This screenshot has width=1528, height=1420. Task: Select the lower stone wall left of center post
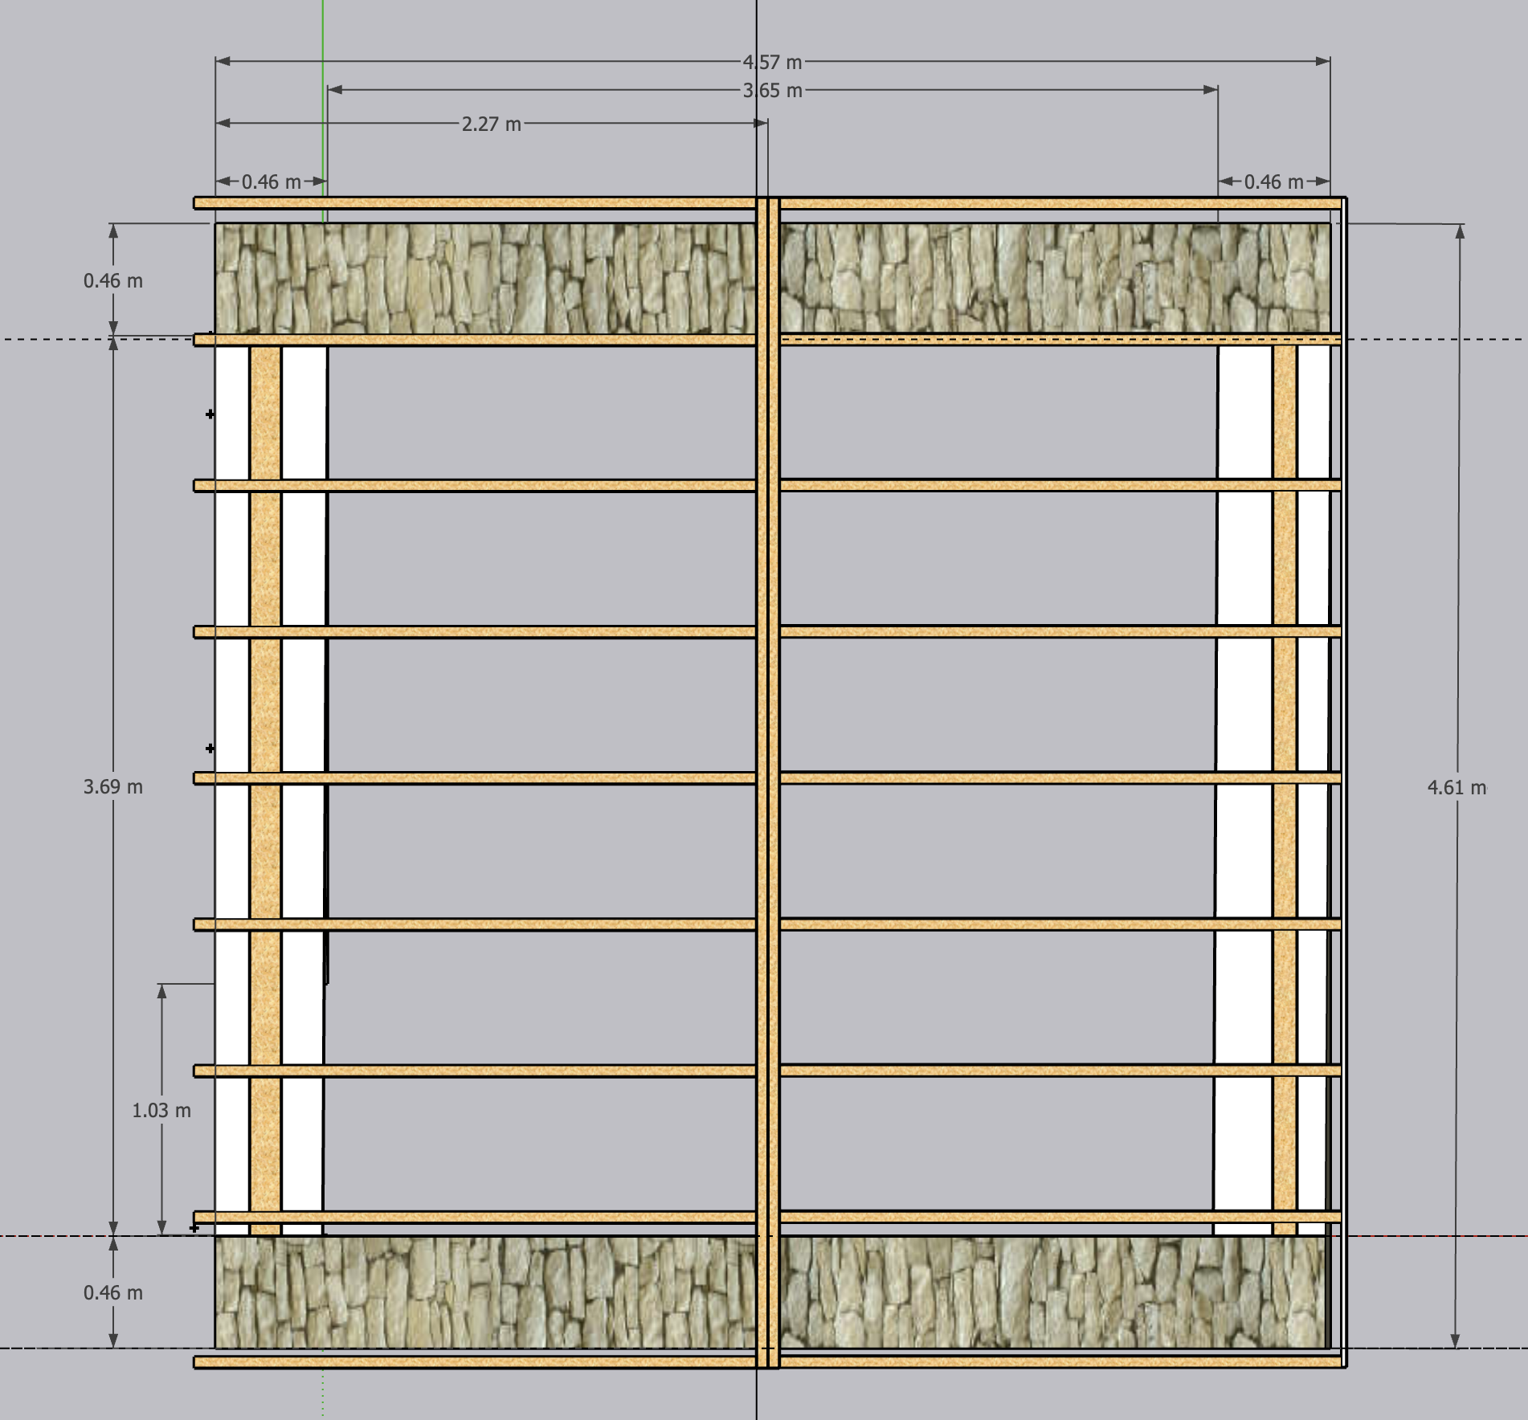pyautogui.click(x=485, y=1292)
